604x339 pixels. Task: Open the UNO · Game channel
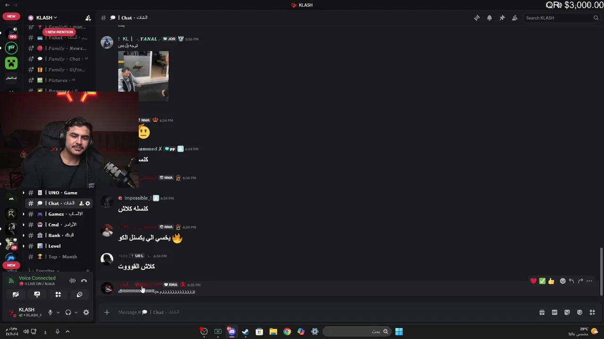(59, 193)
